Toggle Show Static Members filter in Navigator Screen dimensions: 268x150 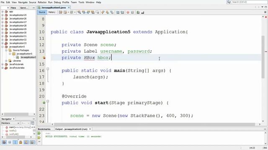click(x=15, y=142)
